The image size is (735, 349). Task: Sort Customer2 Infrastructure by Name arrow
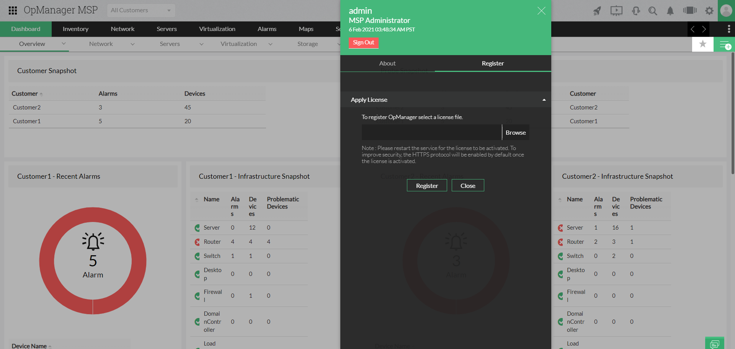(x=560, y=200)
